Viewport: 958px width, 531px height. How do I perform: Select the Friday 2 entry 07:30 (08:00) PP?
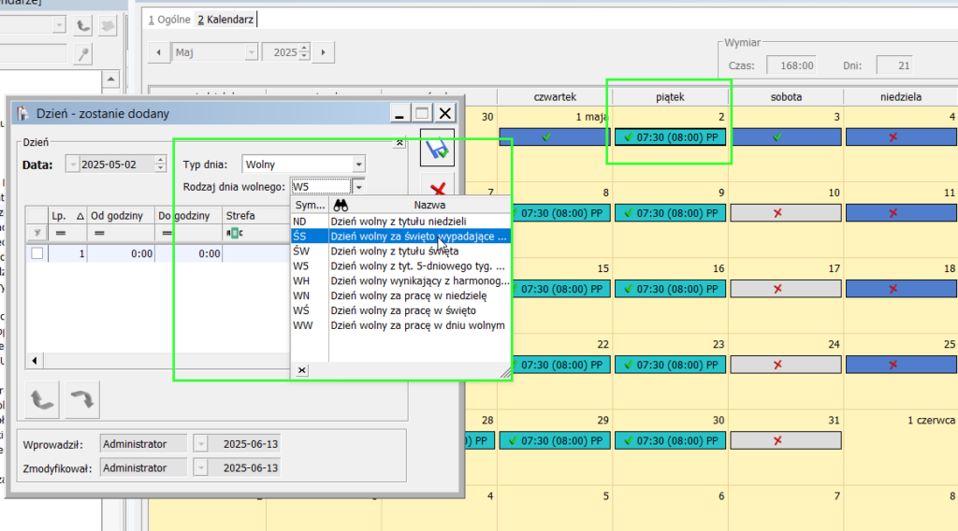point(670,137)
